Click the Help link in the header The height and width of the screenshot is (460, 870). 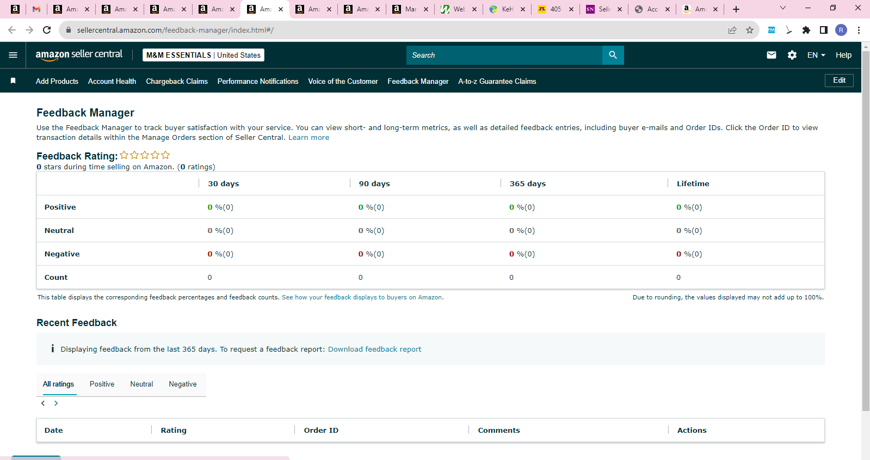[843, 55]
